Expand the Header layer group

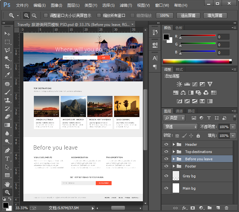click(x=174, y=144)
